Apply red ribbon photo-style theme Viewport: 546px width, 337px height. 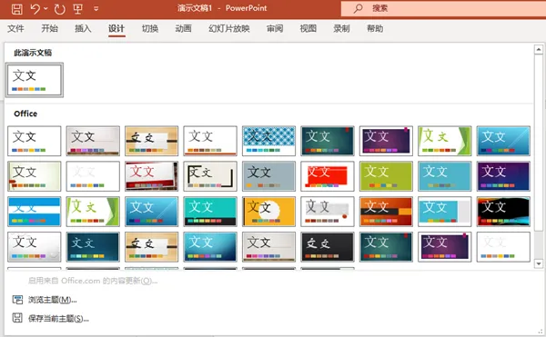tap(151, 176)
